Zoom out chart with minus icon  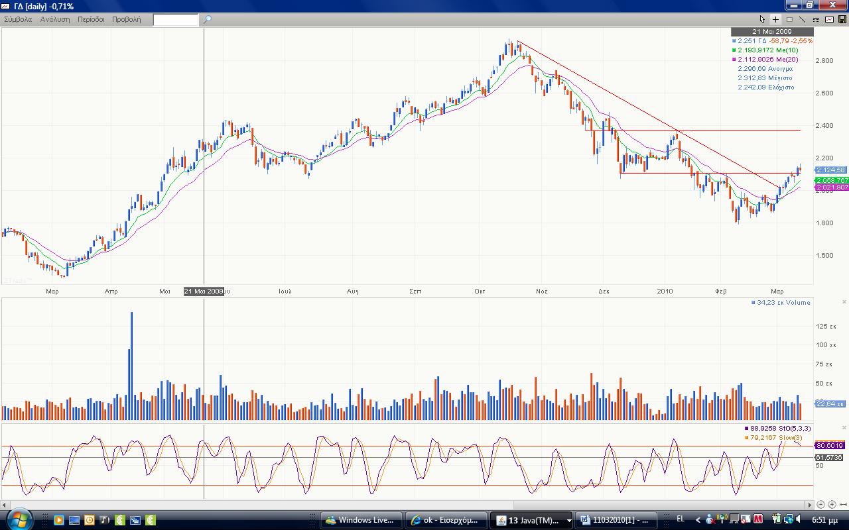coord(821,505)
